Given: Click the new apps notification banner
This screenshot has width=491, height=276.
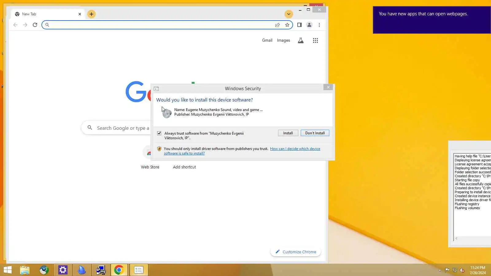Looking at the screenshot, I should click(432, 20).
